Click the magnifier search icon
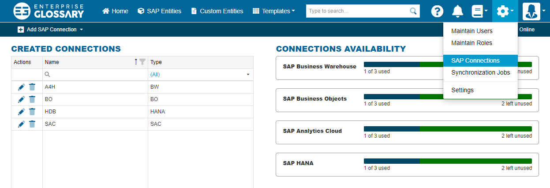The height and width of the screenshot is (188, 550). (x=413, y=11)
